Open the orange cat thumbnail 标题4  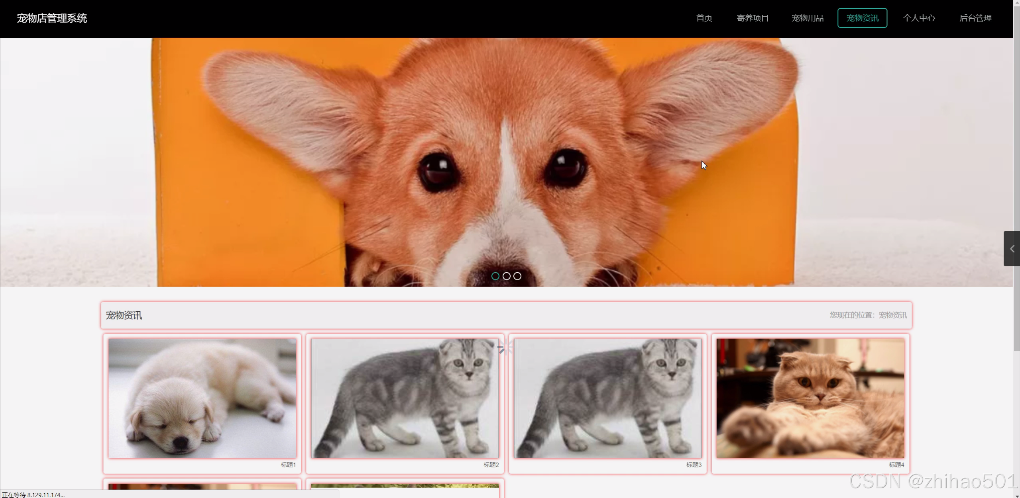[810, 398]
